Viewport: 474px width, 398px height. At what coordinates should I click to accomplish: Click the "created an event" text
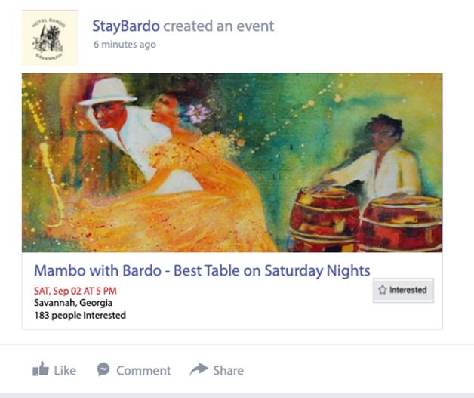(218, 26)
